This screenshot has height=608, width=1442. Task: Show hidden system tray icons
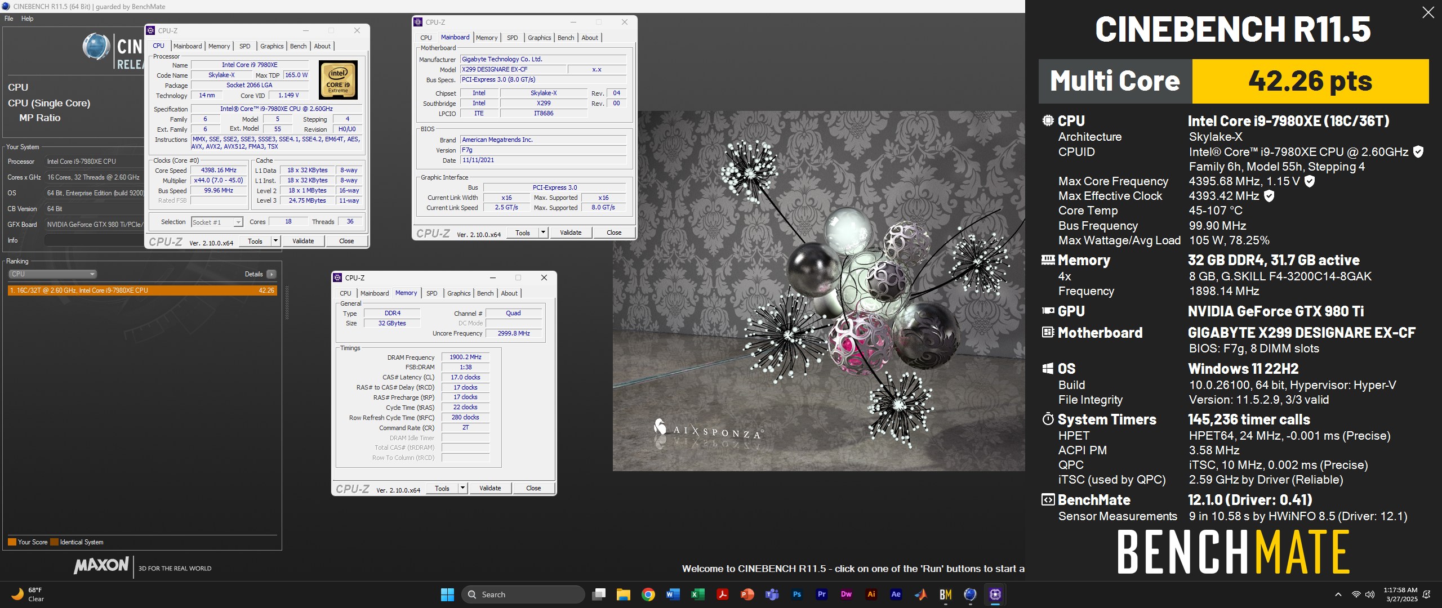point(1338,594)
